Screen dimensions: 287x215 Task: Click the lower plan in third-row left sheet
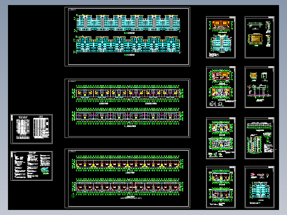[x=221, y=143]
